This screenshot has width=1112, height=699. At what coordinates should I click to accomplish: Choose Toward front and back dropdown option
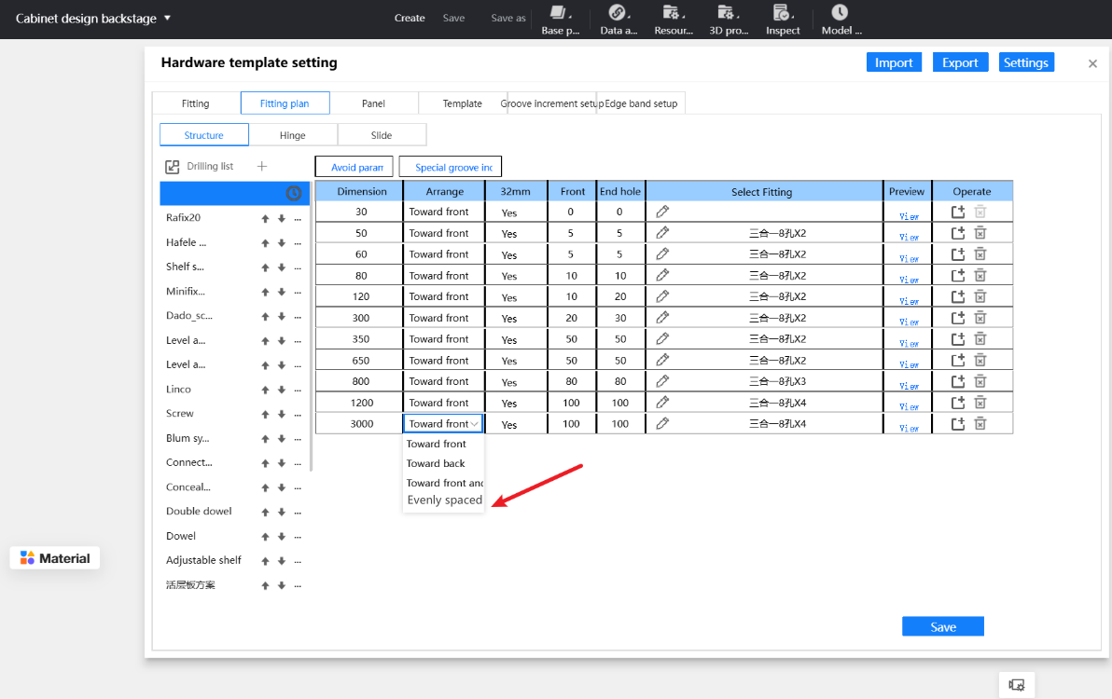444,483
